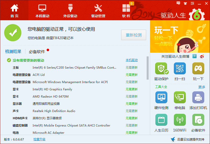Open the main menu icon in title bar

[x=192, y=3]
